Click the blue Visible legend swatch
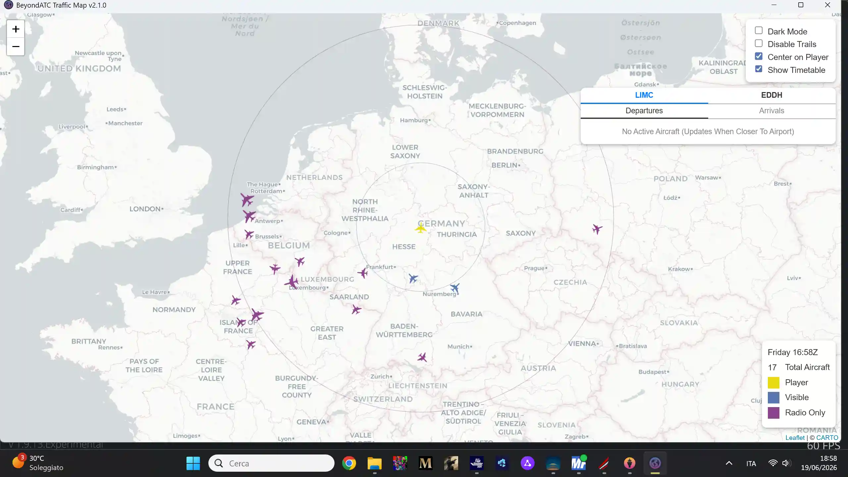This screenshot has width=848, height=477. pos(773,397)
